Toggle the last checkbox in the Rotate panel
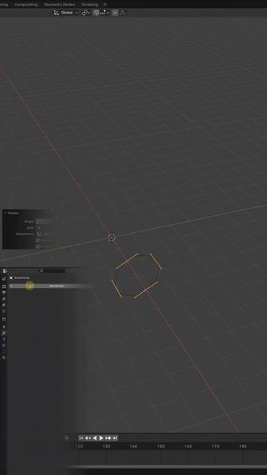 [x=38, y=246]
